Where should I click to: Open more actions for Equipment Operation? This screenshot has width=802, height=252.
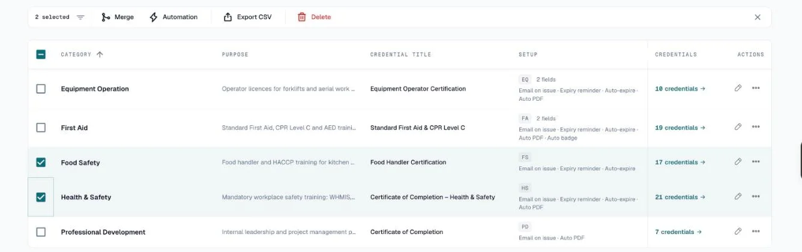pyautogui.click(x=756, y=88)
